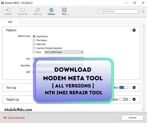
Task: Select Customer Premise Equipment radio button
Action: pyautogui.click(x=34, y=48)
